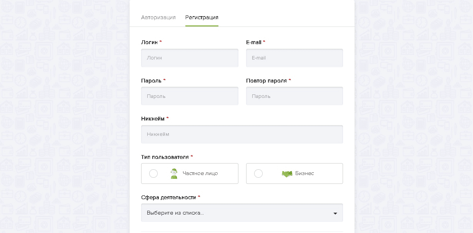473x233 pixels.
Task: Click into the E-mail input box
Action: point(294,58)
